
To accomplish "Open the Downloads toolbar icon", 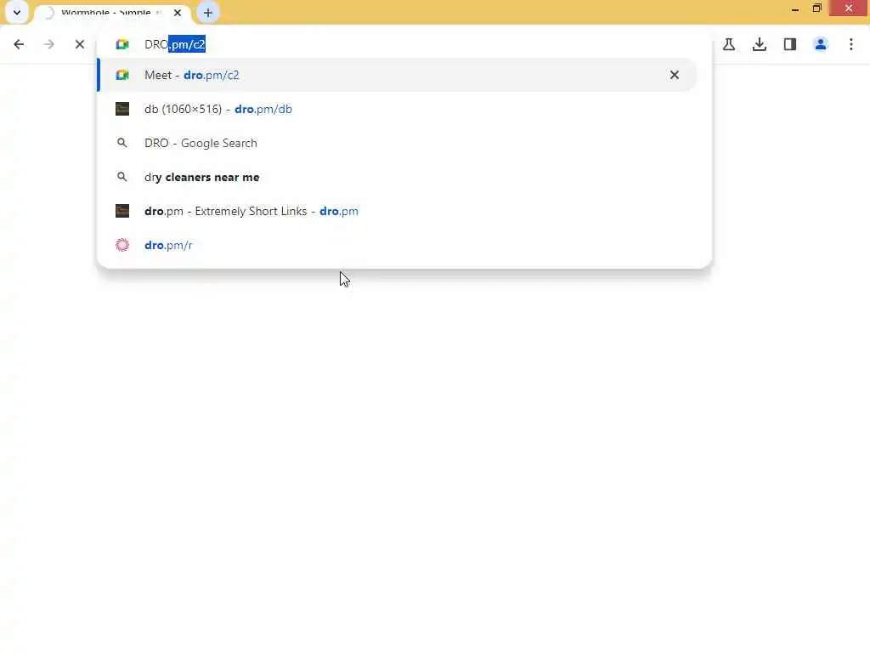I will coord(760,44).
